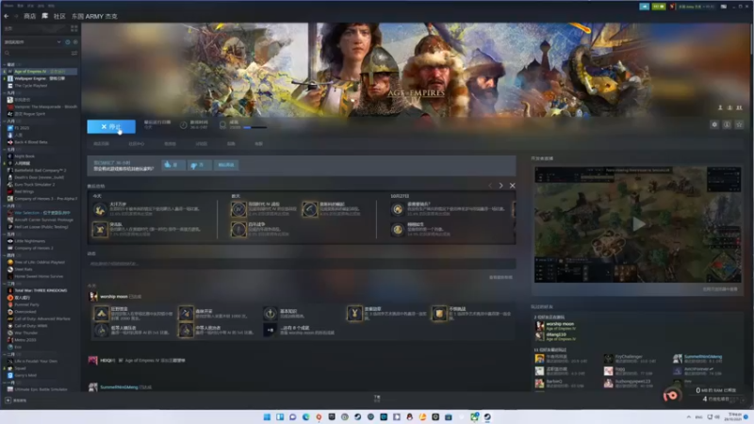Viewport: 754px width, 424px height.
Task: Select Total War: THREE KINGDOMS entry
Action: coord(41,290)
